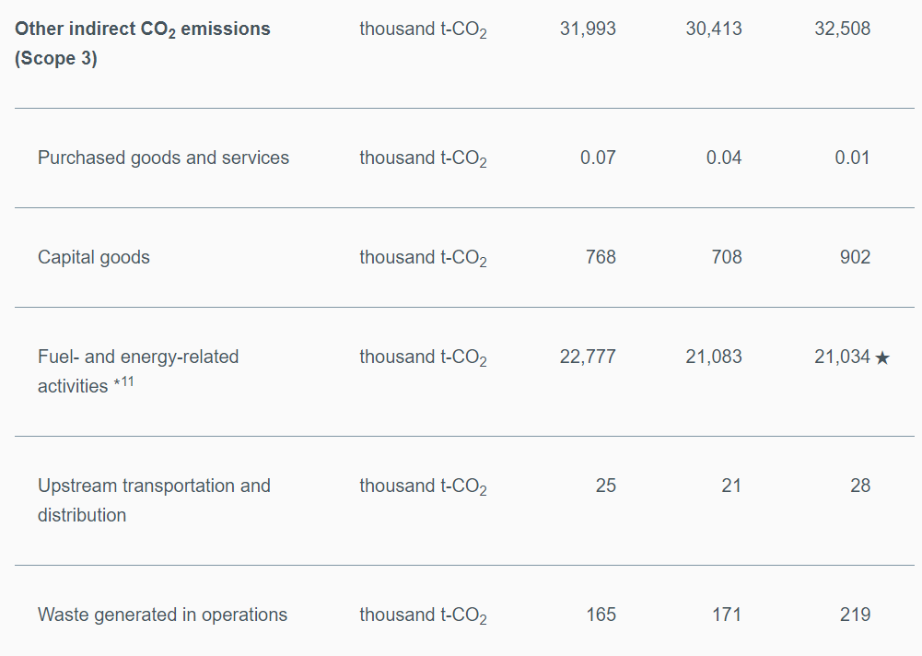
Task: Select the Upstream transportation and distribution label
Action: point(154,499)
